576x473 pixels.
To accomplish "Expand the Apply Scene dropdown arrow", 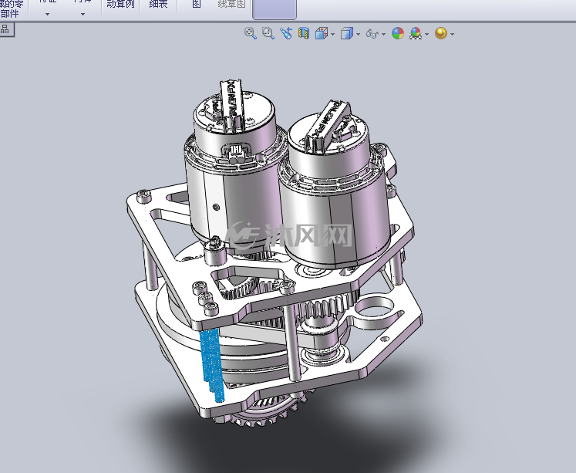I will [x=426, y=34].
